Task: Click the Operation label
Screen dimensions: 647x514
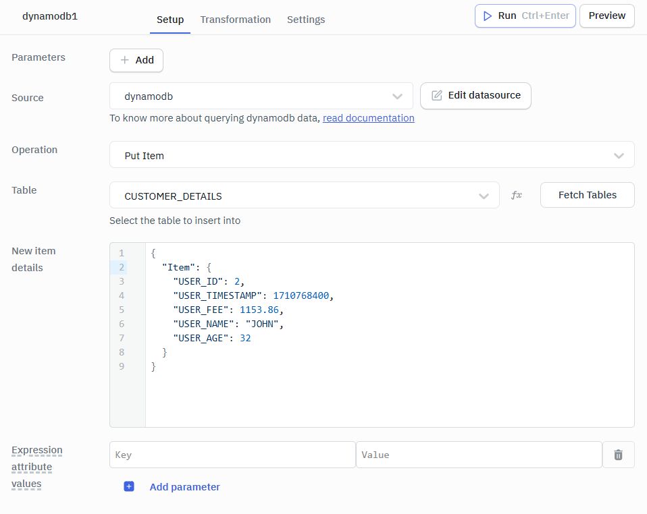Action: coord(34,150)
